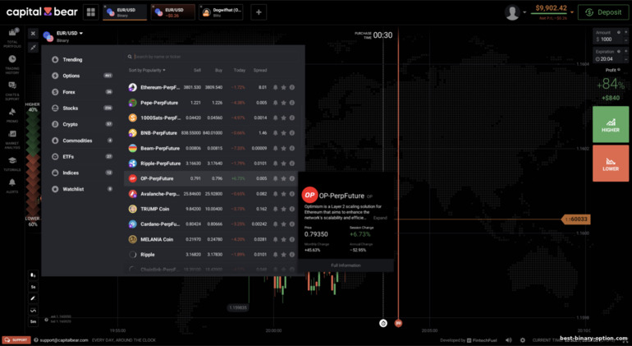Click the red LOWER button
This screenshot has height=346, width=632.
tap(611, 163)
